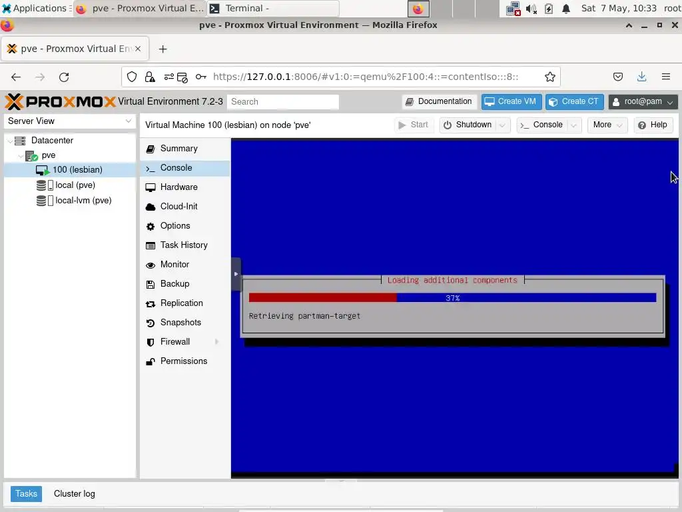Click the Datacenter server icon
The height and width of the screenshot is (512, 682).
[20, 141]
